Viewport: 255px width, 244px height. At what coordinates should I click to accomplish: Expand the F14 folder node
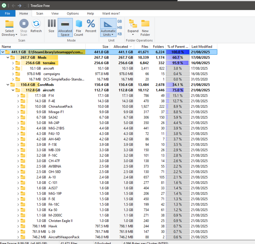[18, 96]
